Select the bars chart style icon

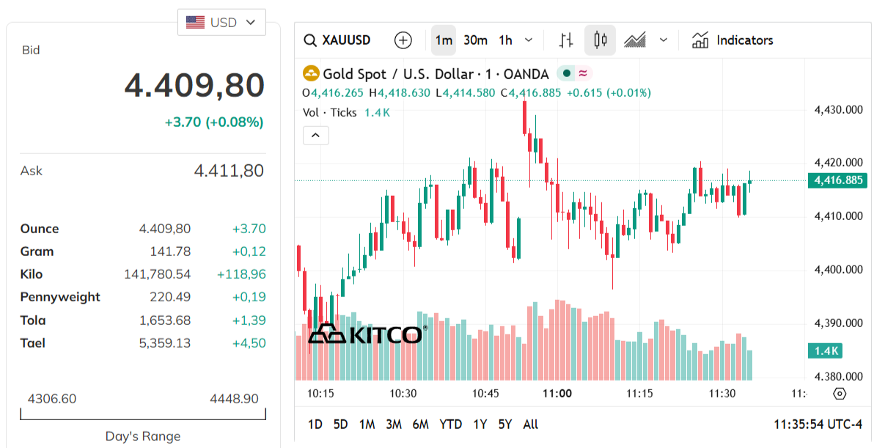point(565,40)
